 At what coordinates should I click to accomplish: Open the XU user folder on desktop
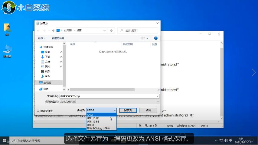7,29
